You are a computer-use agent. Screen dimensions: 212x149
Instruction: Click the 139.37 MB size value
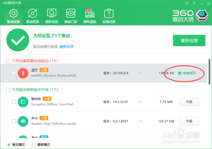point(166,121)
